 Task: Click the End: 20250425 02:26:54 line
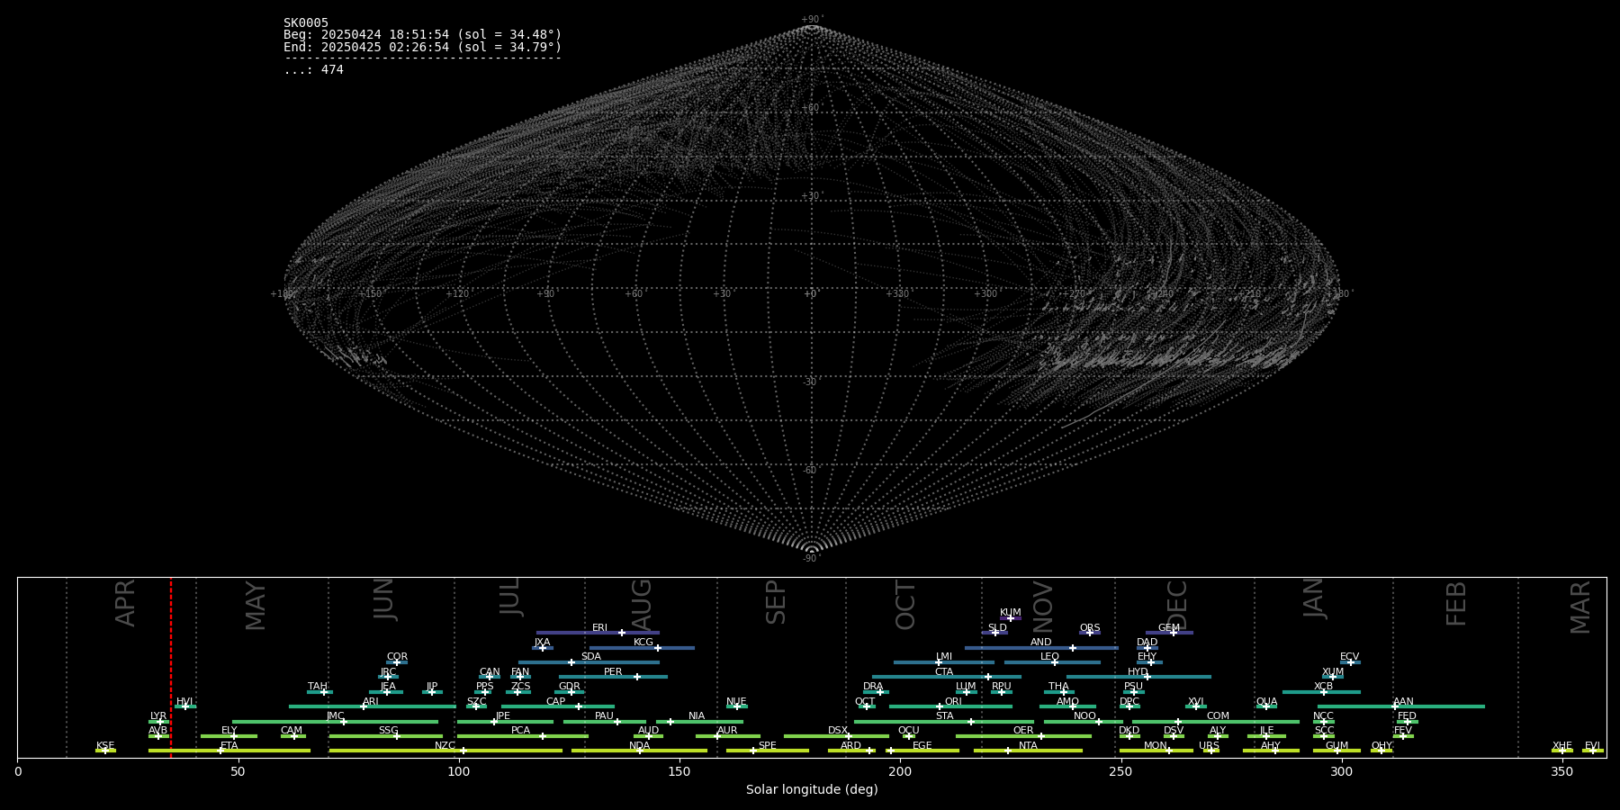pyautogui.click(x=422, y=47)
